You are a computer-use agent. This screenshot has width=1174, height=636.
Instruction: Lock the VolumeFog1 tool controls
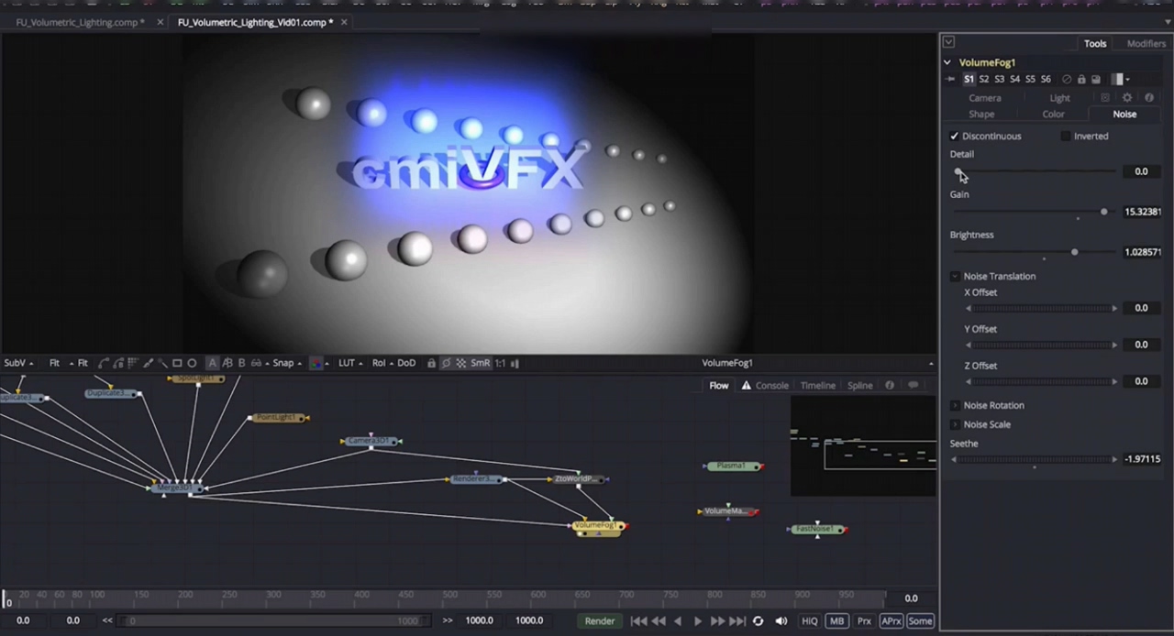(x=1081, y=80)
